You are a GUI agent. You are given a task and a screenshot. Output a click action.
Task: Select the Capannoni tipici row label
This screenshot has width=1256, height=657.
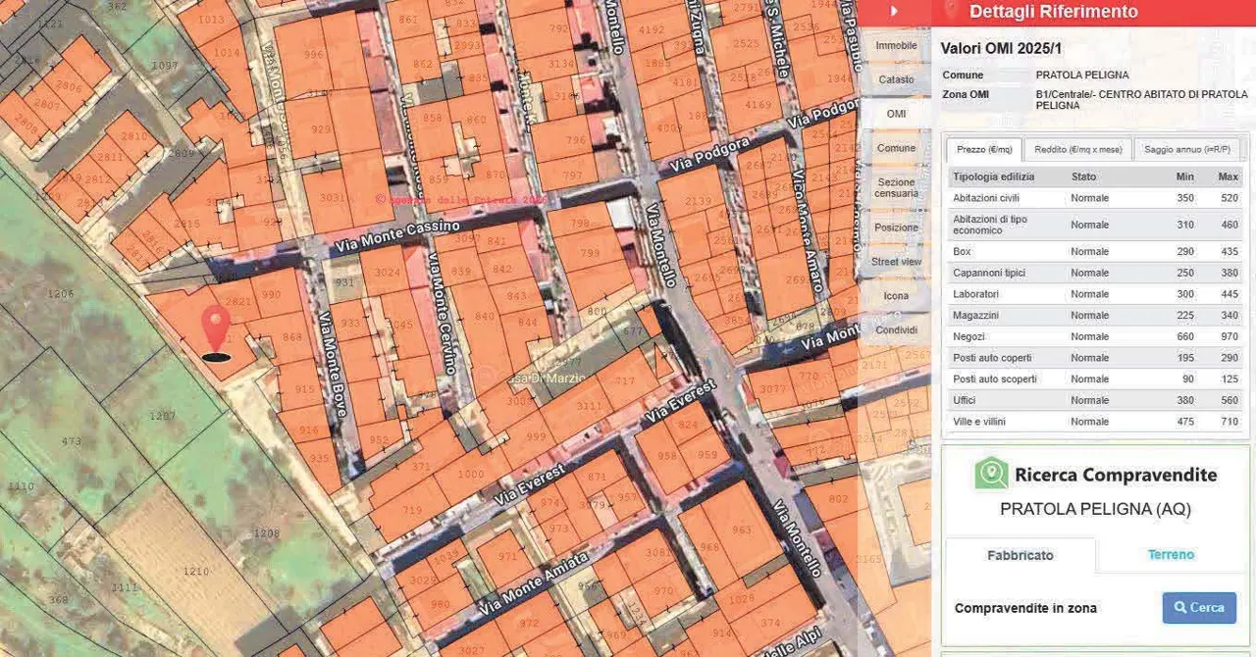pyautogui.click(x=987, y=273)
